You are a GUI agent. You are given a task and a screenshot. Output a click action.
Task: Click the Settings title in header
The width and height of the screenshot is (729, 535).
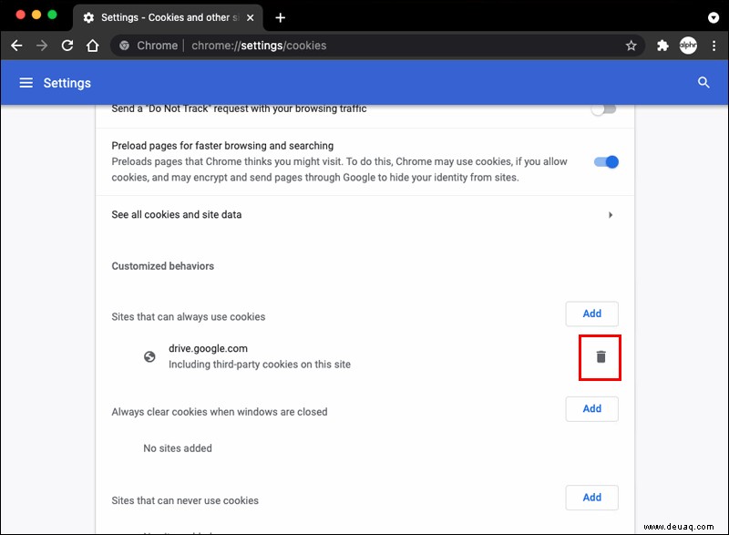67,83
